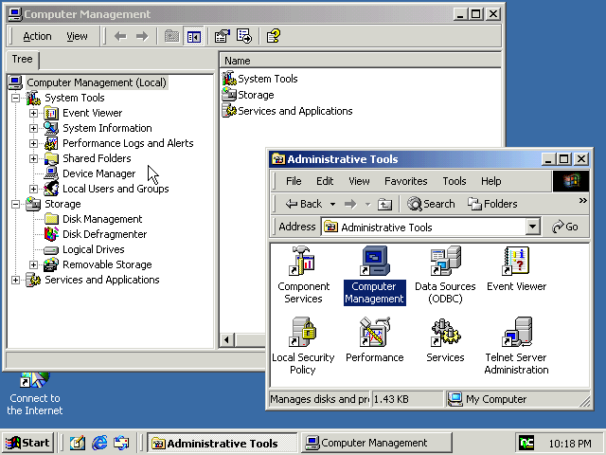Screen dimensions: 606x455
Task: Open the View menu in Computer Management
Action: click(77, 36)
